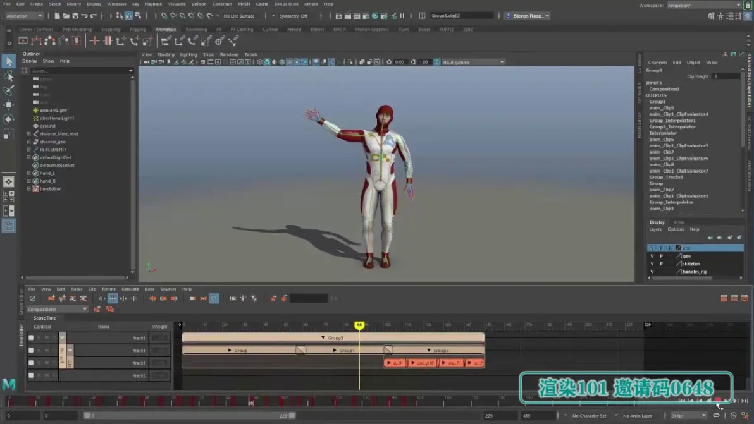The image size is (754, 424).
Task: Click the highlighted looping icon in Time Editor
Action: coord(214,299)
